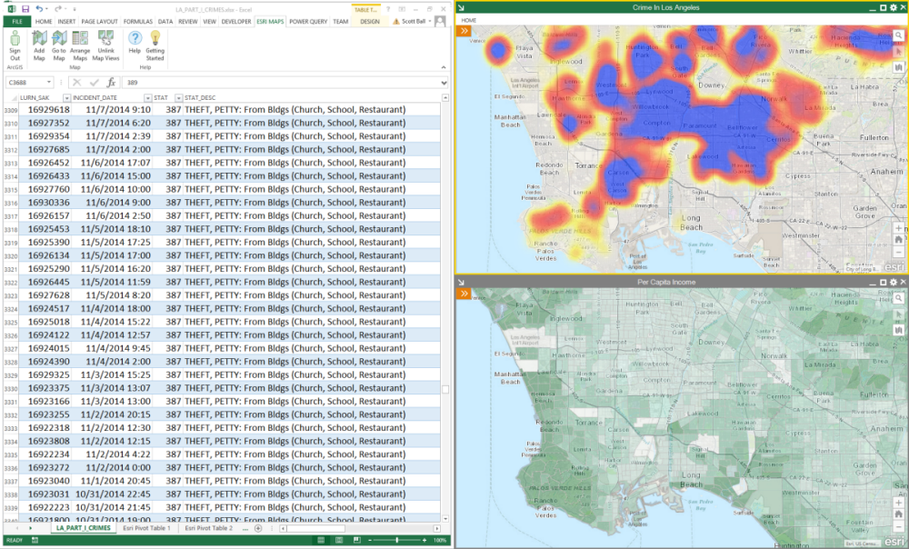Screen dimensions: 909x549
Task: Expand the formula bar
Action: (x=445, y=83)
